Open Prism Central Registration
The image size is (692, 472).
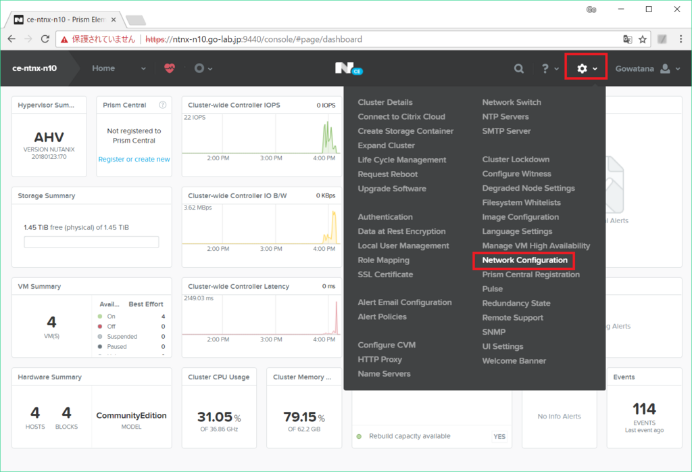click(x=530, y=274)
